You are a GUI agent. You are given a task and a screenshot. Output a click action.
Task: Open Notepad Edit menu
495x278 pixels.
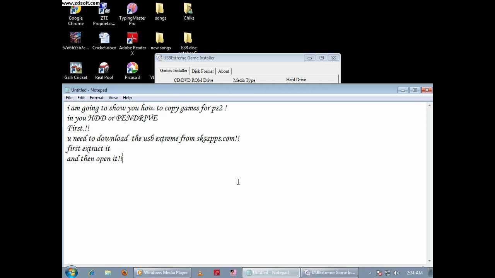pyautogui.click(x=81, y=98)
